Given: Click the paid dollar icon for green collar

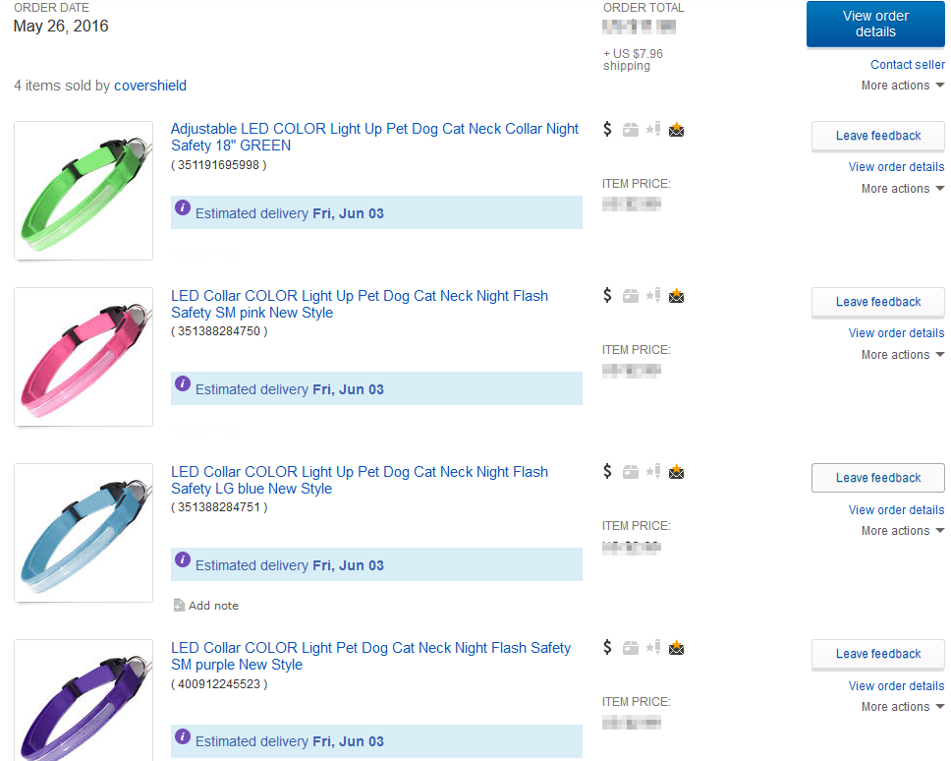Looking at the screenshot, I should coord(607,129).
